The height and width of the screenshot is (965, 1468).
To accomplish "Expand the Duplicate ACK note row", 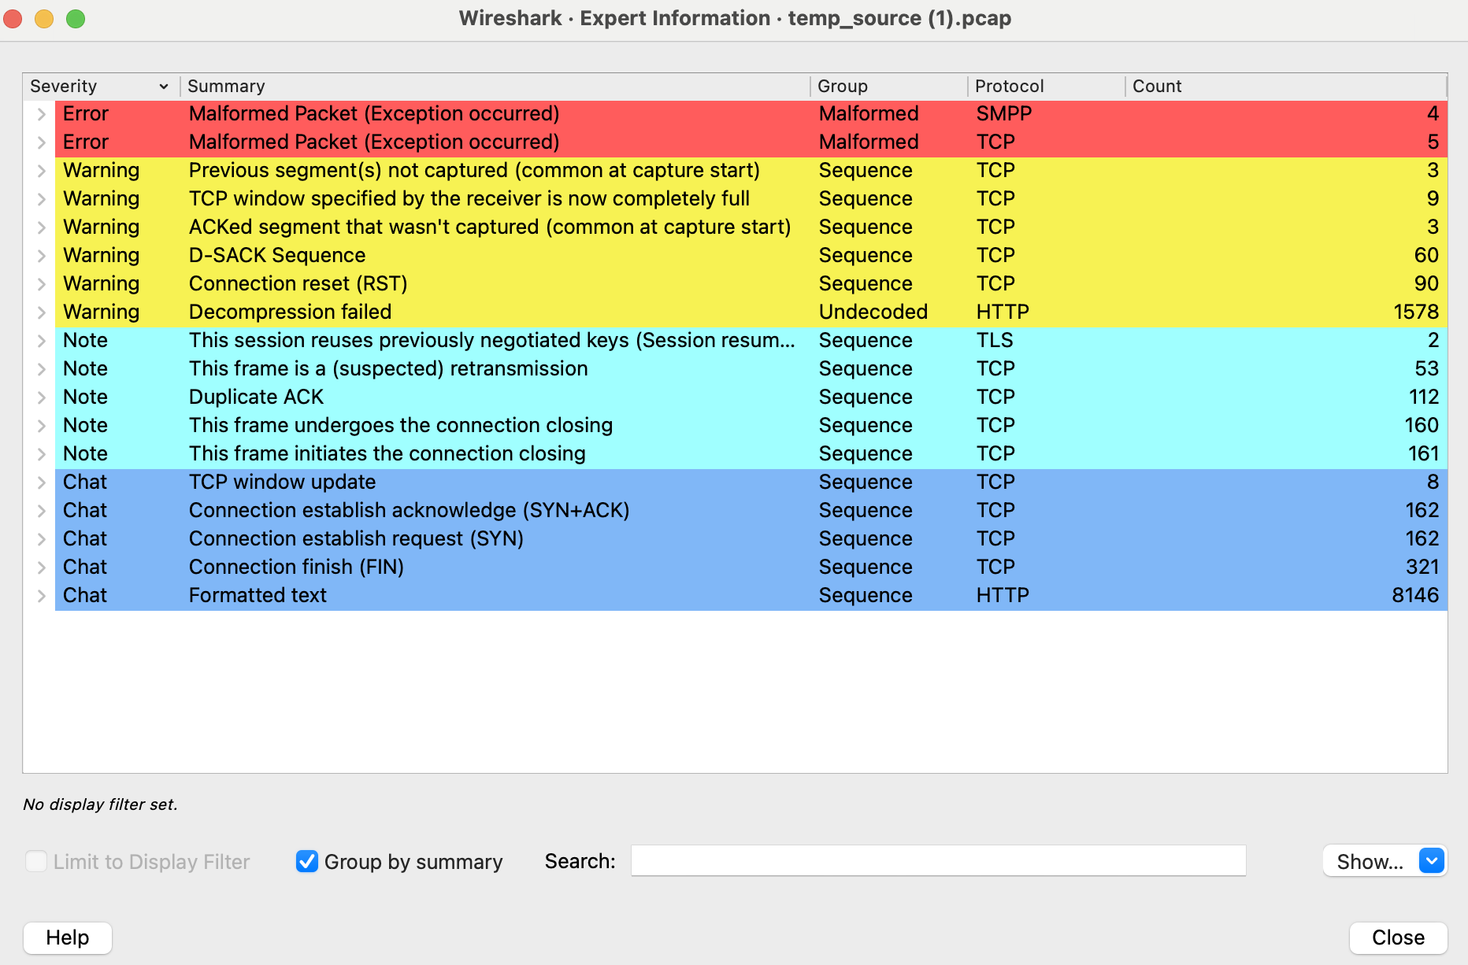I will pos(42,397).
